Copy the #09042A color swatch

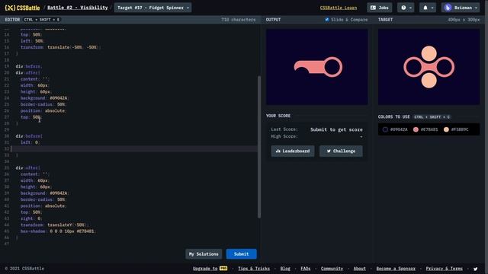[x=395, y=129]
